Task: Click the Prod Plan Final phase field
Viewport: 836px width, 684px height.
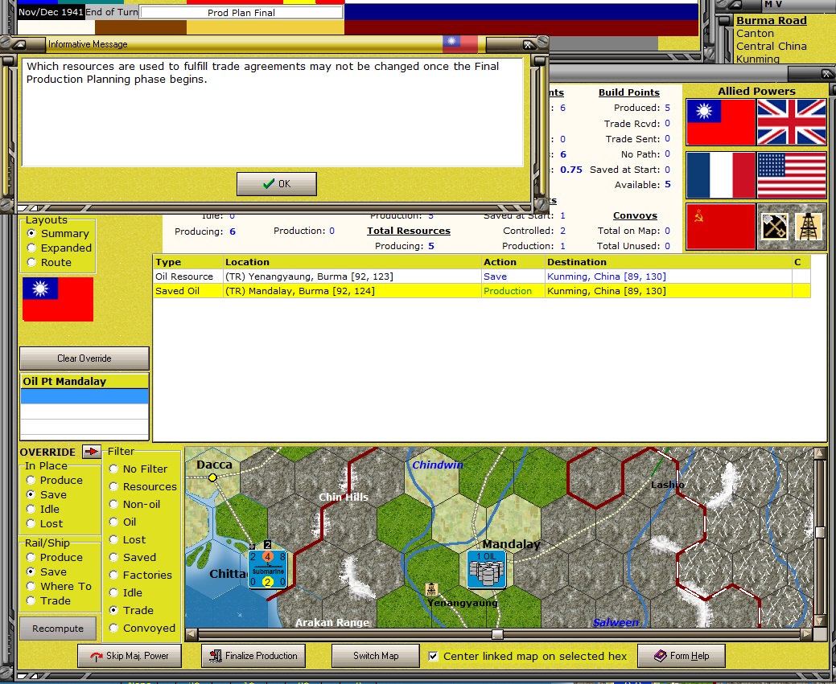Action: (x=241, y=12)
